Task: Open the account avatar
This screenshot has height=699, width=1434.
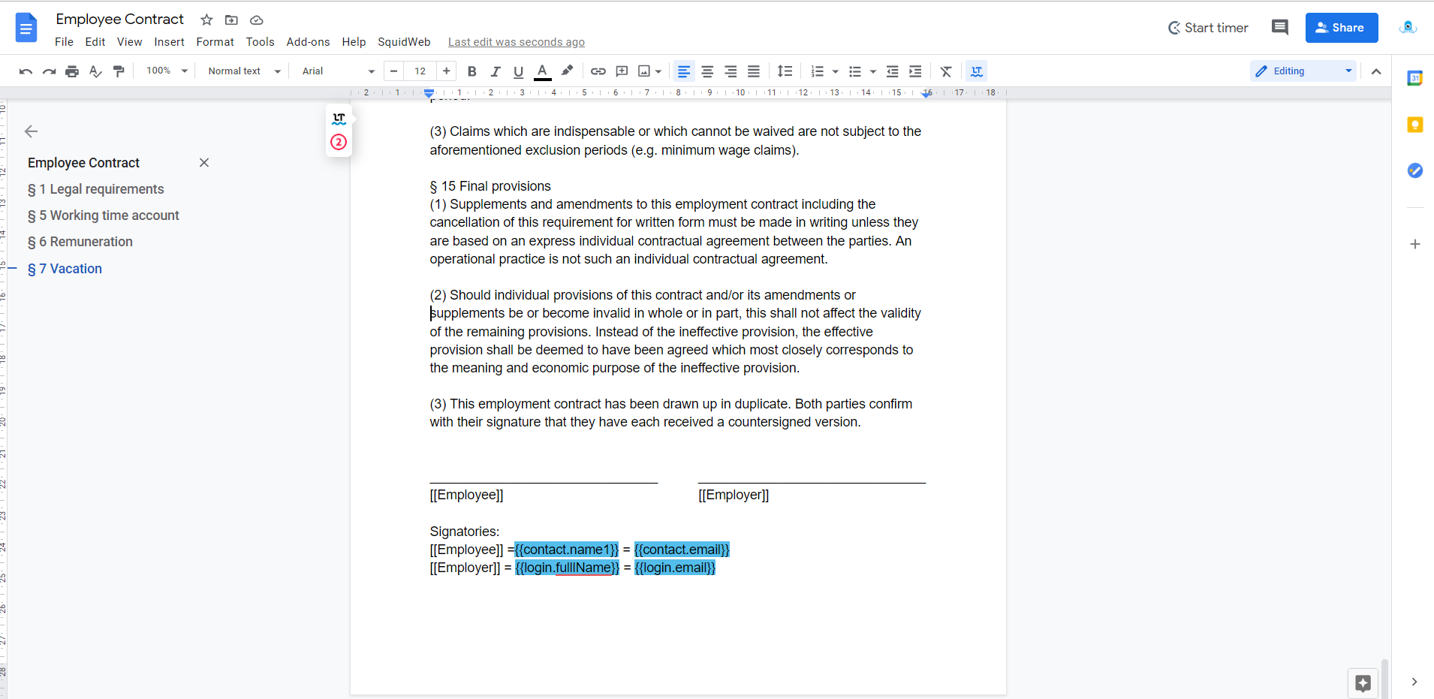Action: pyautogui.click(x=1408, y=28)
